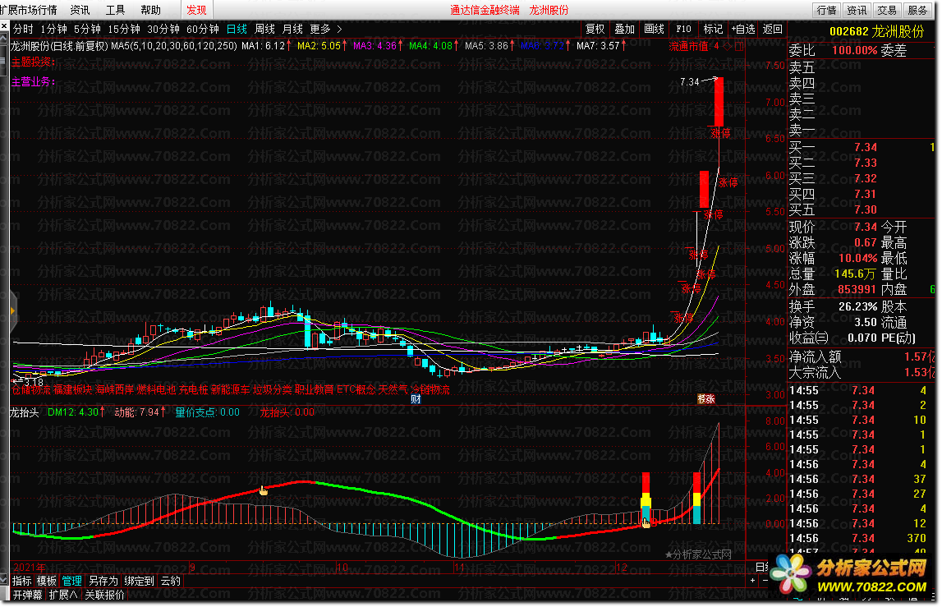
Task: Click the square window icon beside 流通市值
Action: [739, 46]
